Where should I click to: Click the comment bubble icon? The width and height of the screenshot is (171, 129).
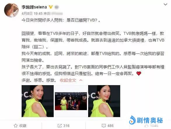104,126
